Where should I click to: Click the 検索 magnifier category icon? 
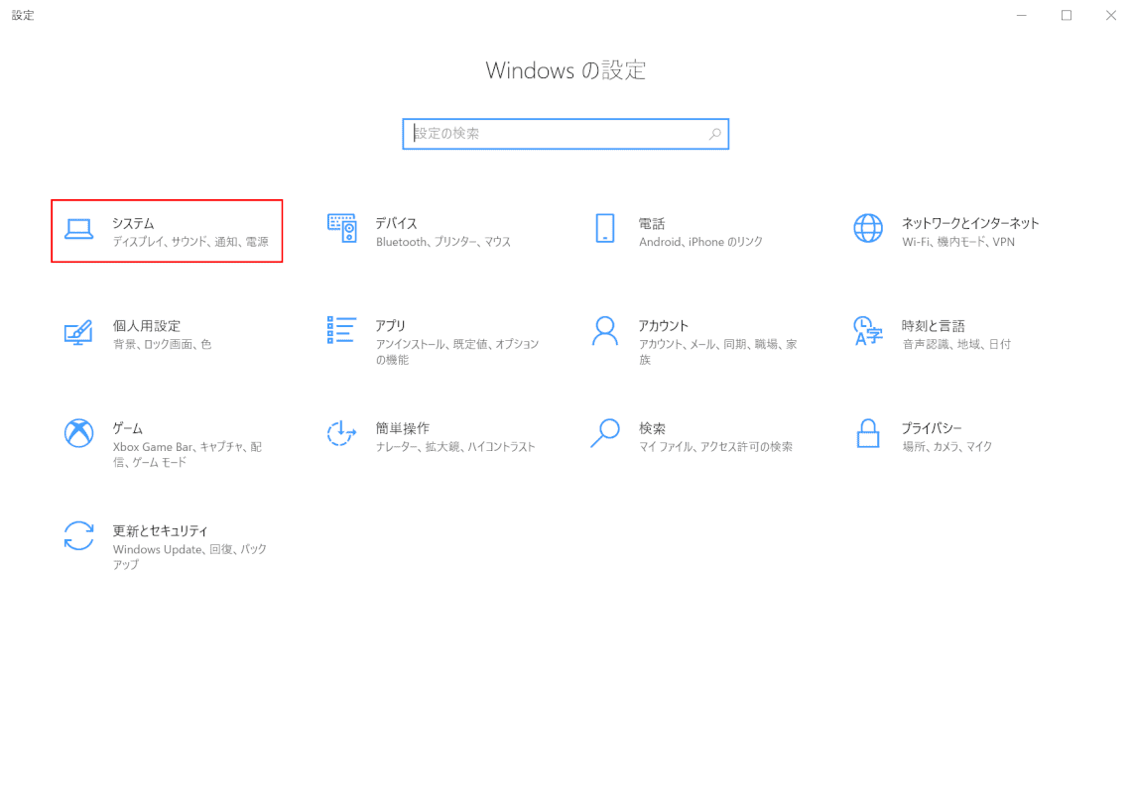point(605,433)
